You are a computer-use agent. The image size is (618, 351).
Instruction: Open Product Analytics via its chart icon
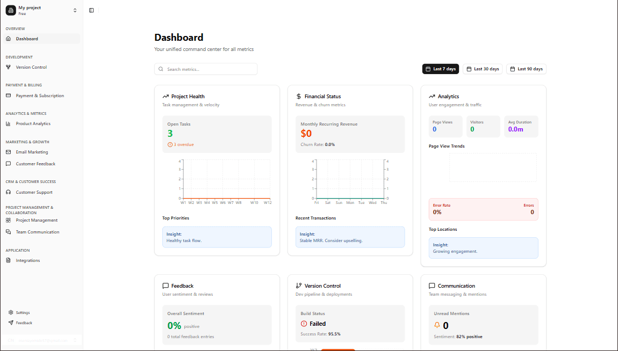tap(9, 123)
